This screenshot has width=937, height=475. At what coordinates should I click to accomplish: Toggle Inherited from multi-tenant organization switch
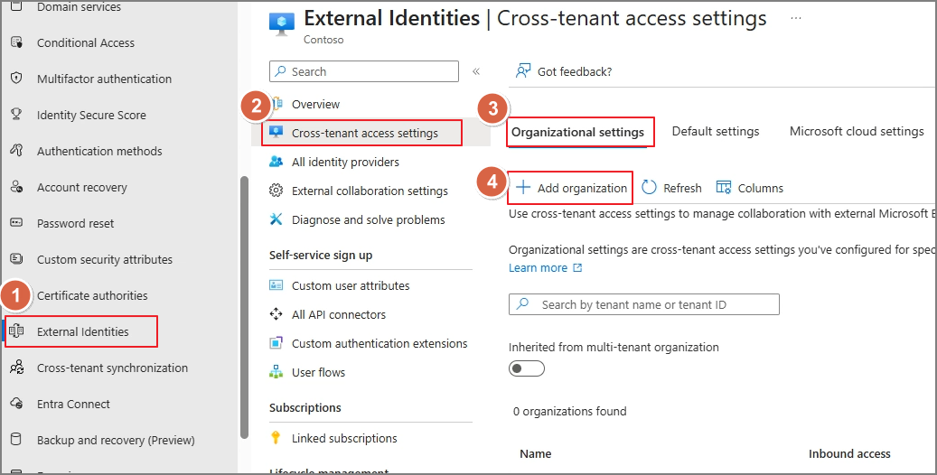click(x=527, y=368)
